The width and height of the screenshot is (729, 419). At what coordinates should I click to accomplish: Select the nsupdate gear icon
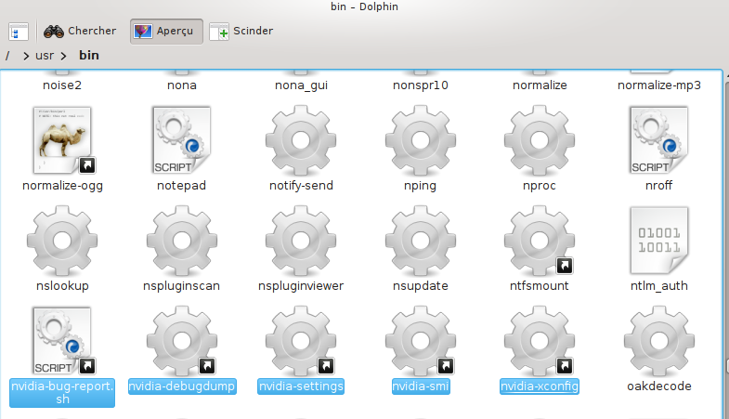(421, 241)
